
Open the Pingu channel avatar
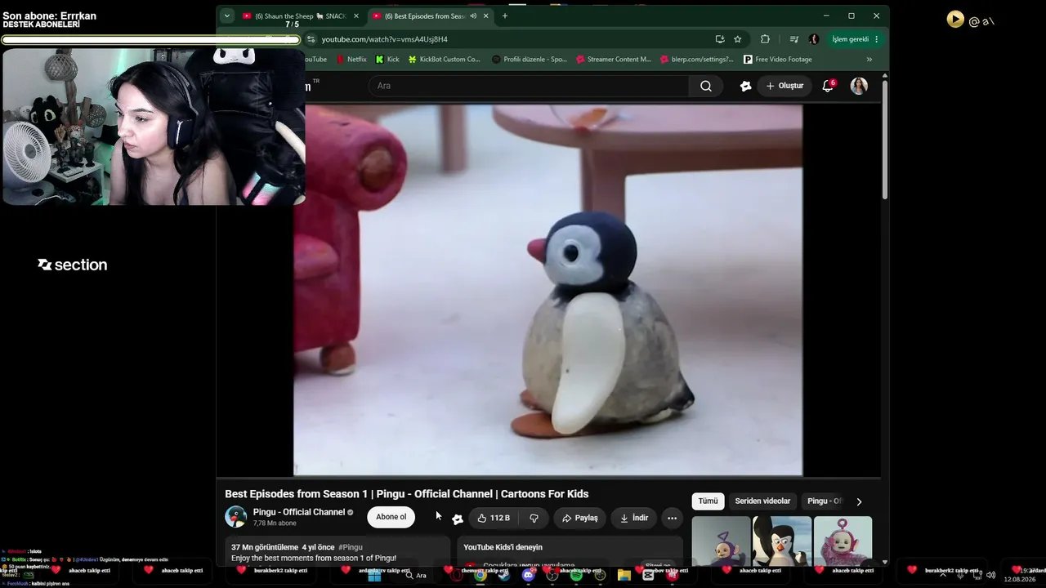coord(236,517)
